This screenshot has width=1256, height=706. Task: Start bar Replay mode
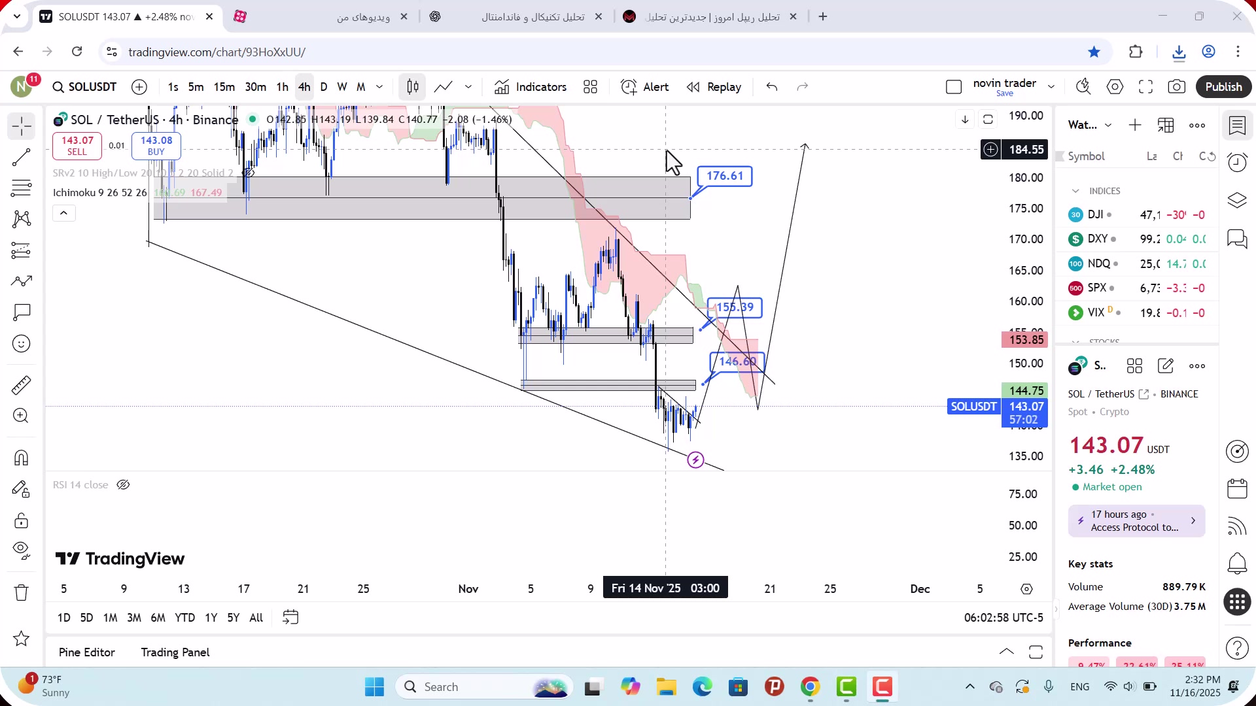(714, 87)
